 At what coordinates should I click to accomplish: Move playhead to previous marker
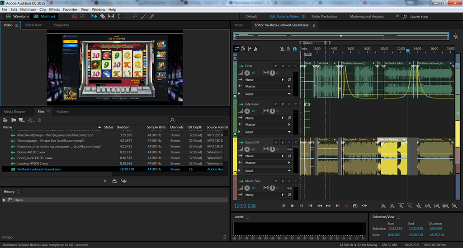310,206
